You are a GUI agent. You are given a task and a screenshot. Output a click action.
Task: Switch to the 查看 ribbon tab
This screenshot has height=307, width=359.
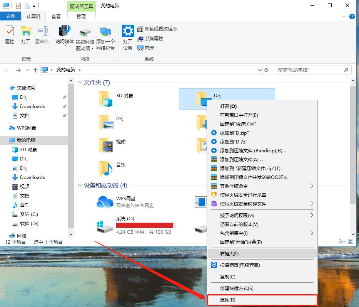(x=56, y=16)
